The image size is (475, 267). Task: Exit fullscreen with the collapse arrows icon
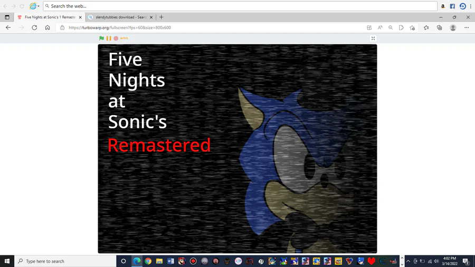pos(373,39)
